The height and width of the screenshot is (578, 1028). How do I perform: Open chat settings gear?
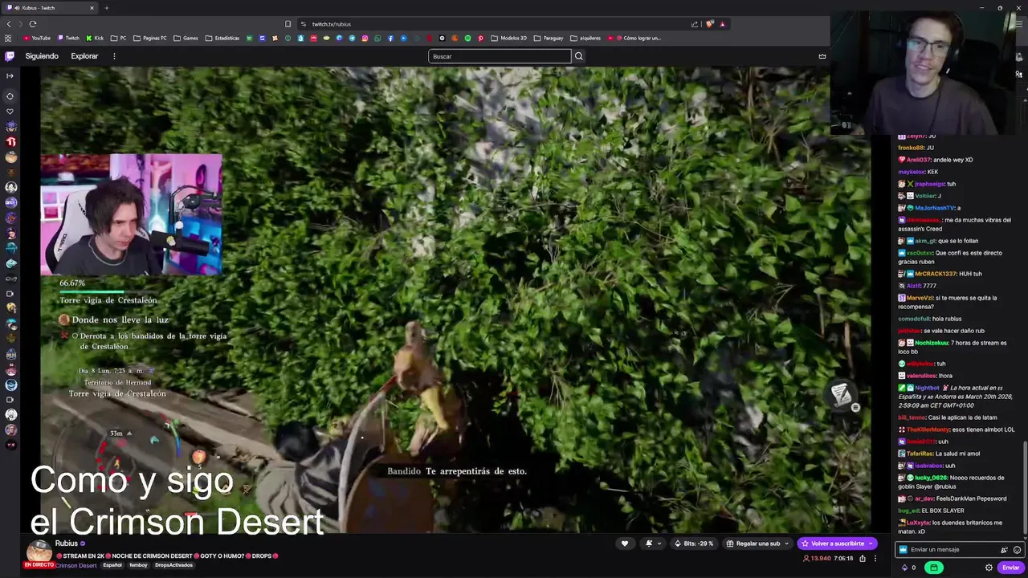[989, 568]
